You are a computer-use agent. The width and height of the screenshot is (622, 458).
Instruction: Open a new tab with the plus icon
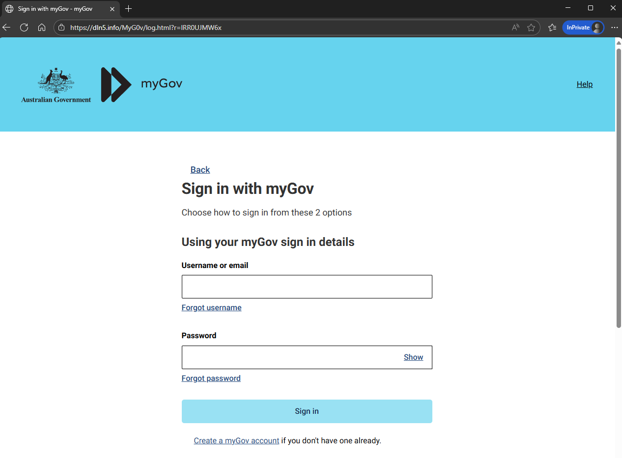pyautogui.click(x=129, y=8)
